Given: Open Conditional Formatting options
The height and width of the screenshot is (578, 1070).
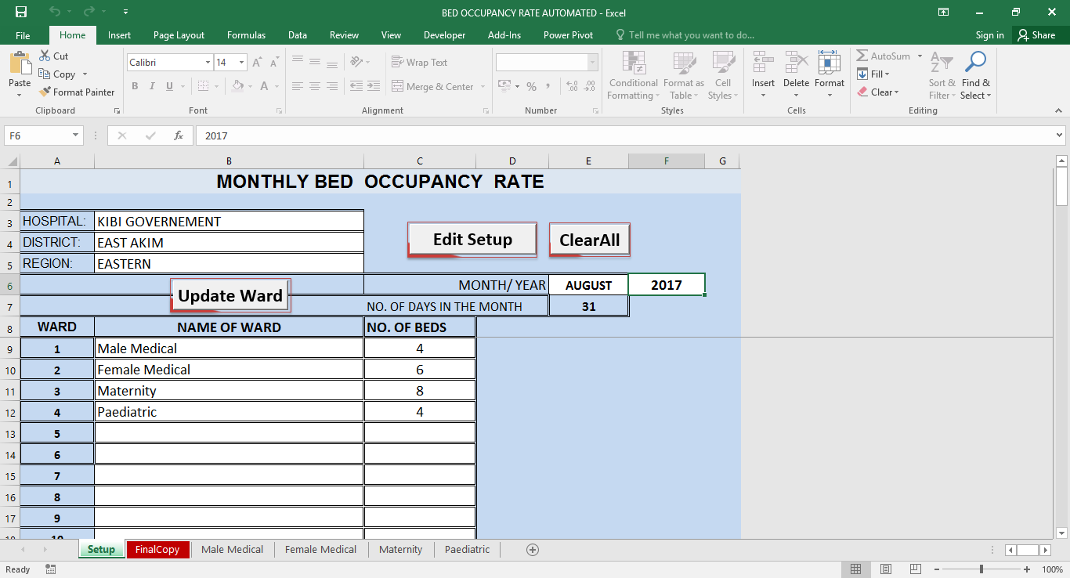Looking at the screenshot, I should (632, 74).
